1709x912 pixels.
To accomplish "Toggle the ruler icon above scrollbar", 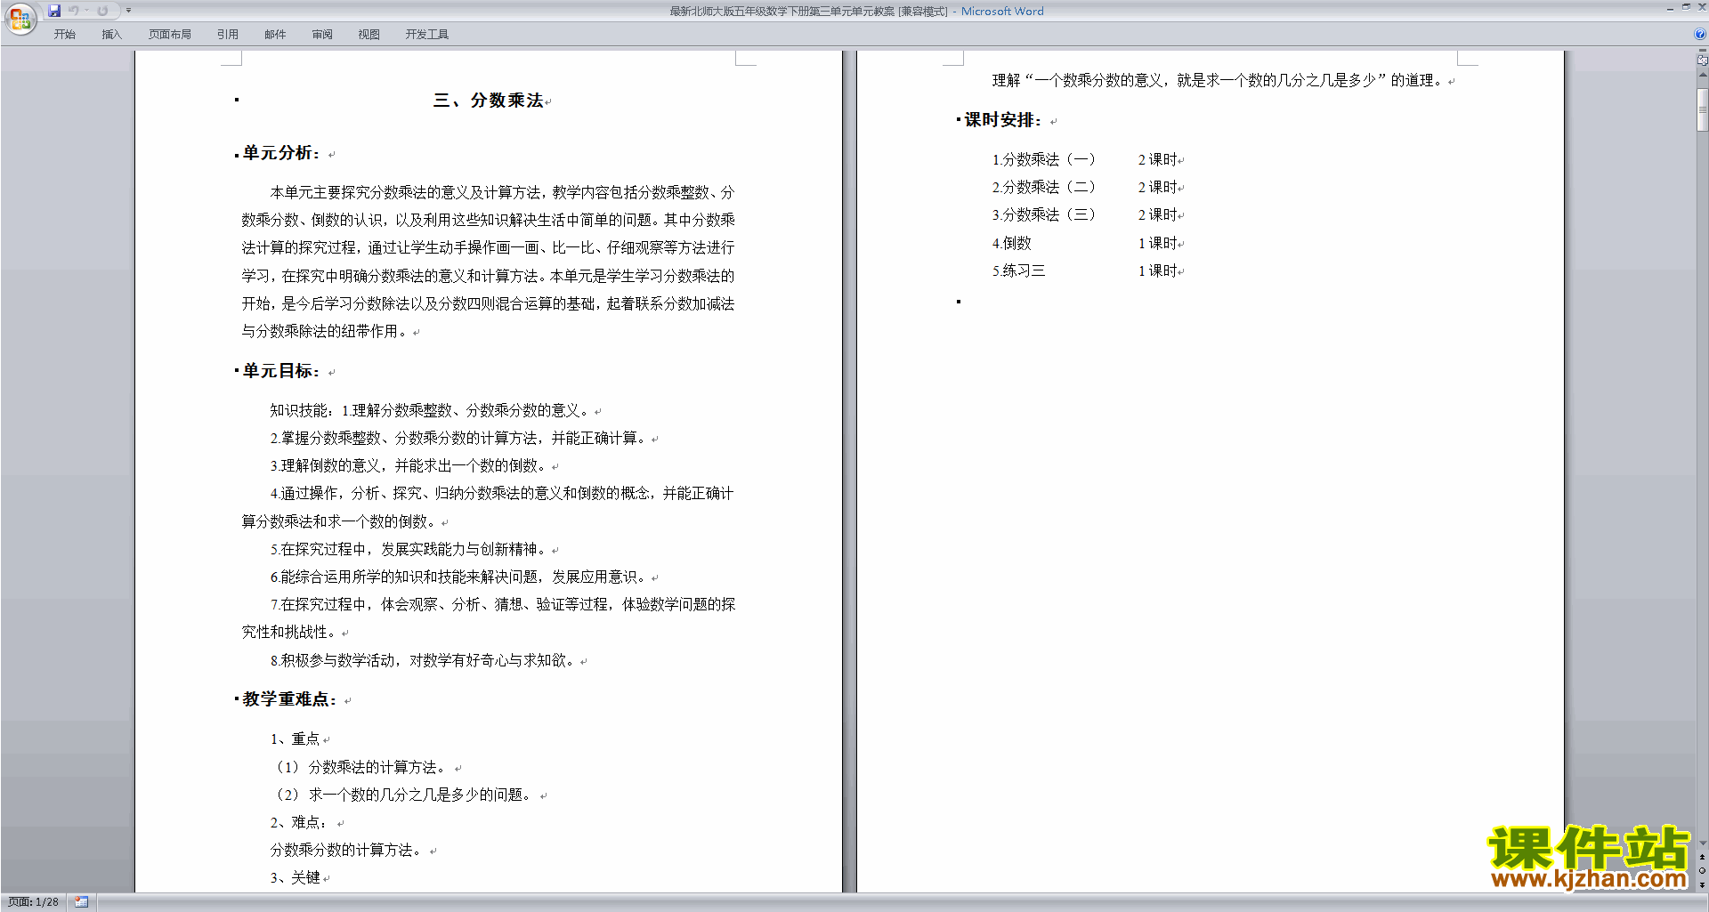I will click(x=1702, y=61).
